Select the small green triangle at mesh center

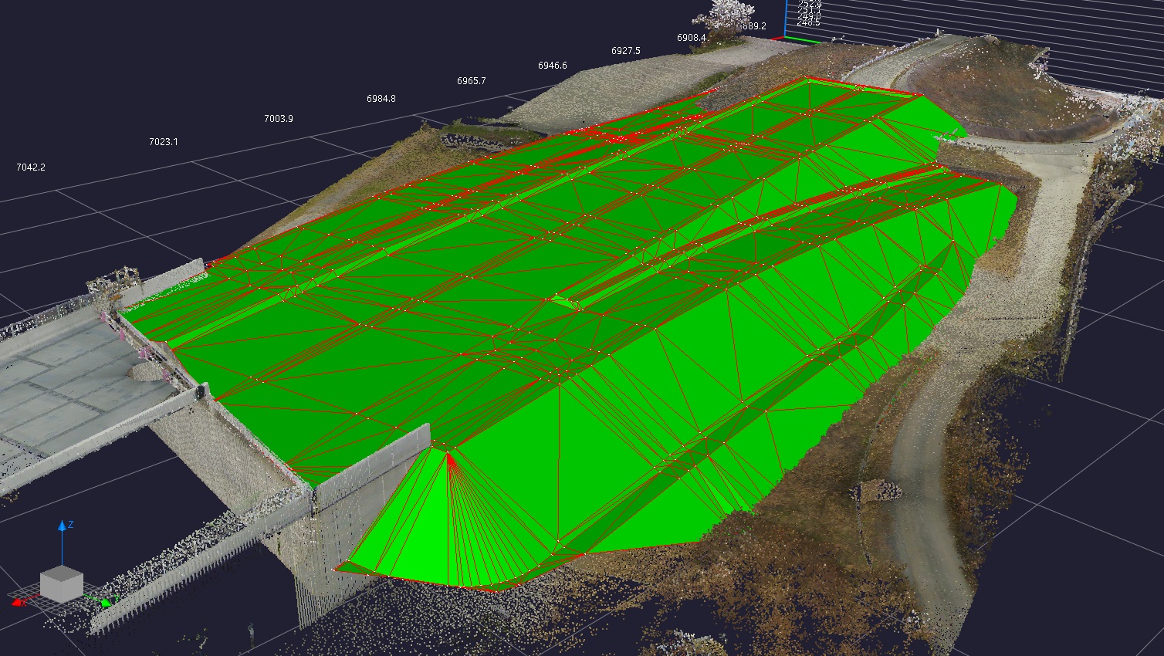click(566, 302)
